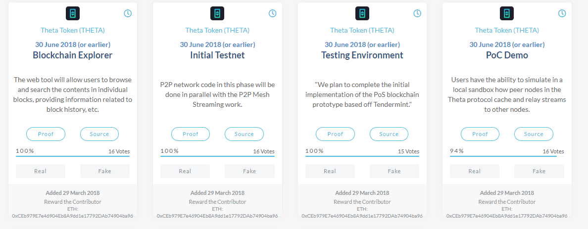Vote Real on PoC Demo card

point(475,171)
